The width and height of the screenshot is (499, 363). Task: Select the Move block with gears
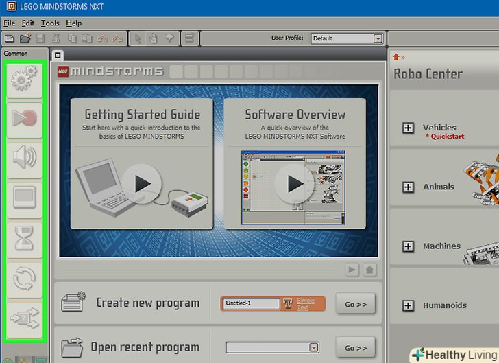point(25,80)
